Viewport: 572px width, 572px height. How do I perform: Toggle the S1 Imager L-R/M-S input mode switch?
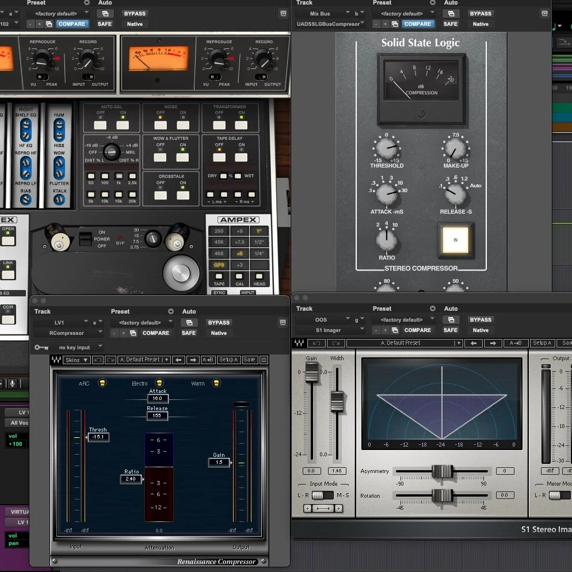(322, 495)
